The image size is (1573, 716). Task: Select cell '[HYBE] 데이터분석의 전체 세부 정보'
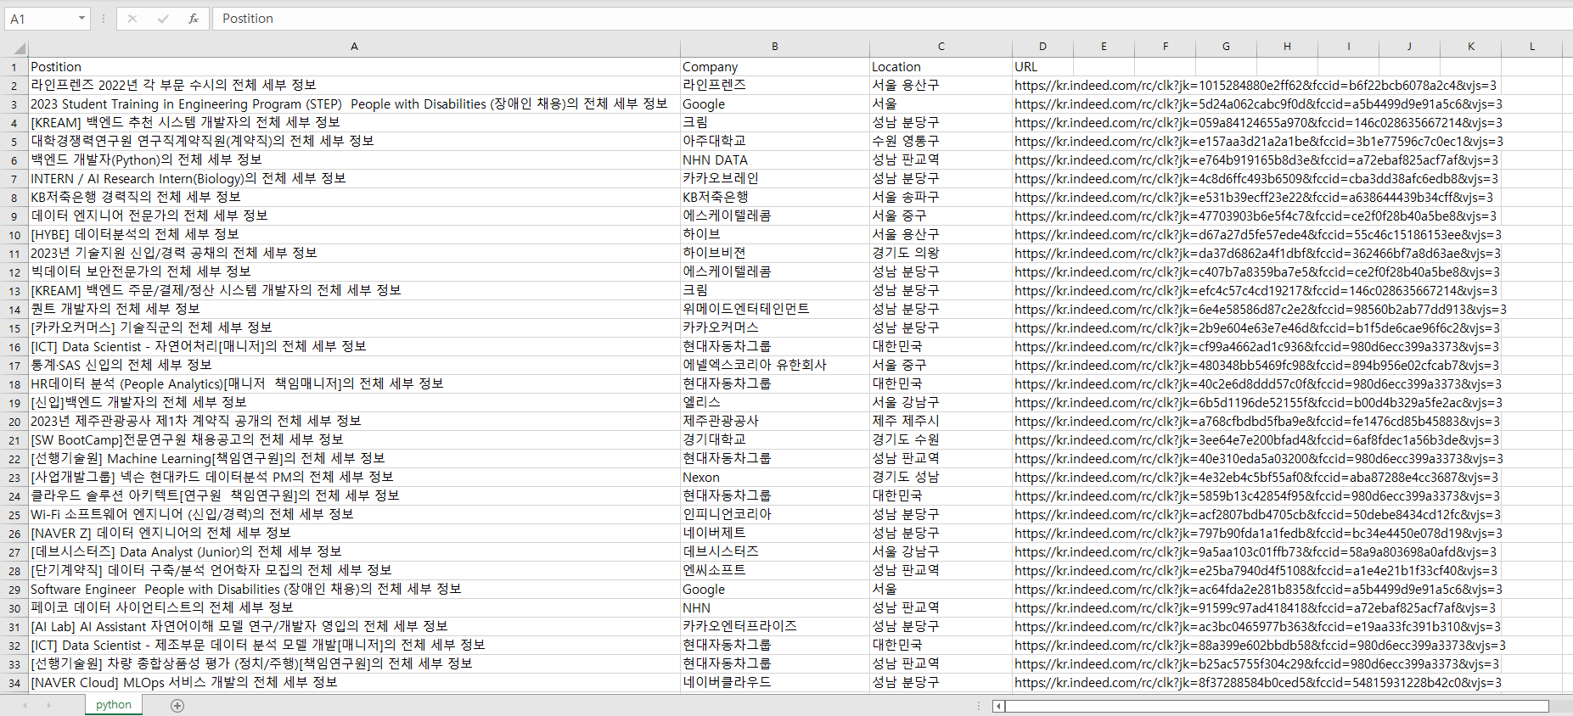[354, 234]
